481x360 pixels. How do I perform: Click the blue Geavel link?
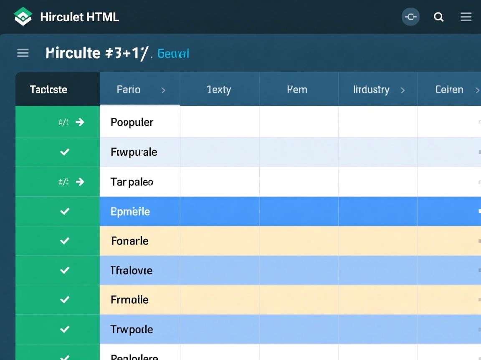coord(173,54)
